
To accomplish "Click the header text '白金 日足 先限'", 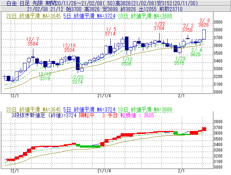I will tap(25, 3).
